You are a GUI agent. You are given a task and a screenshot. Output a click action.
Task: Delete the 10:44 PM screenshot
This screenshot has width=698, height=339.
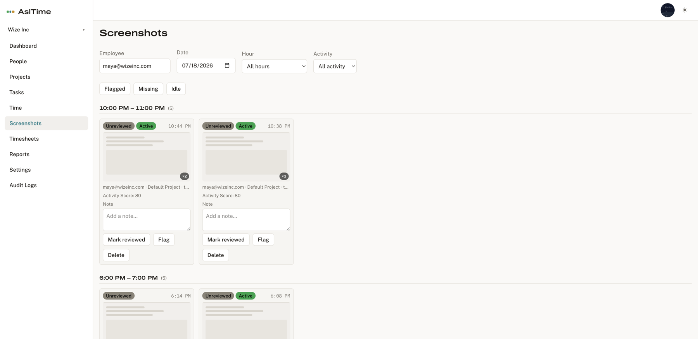[116, 255]
